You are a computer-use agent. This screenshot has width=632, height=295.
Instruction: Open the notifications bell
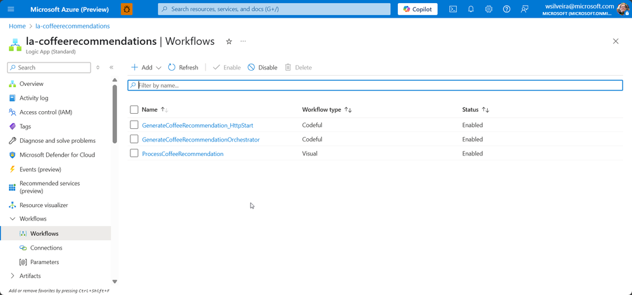[471, 9]
